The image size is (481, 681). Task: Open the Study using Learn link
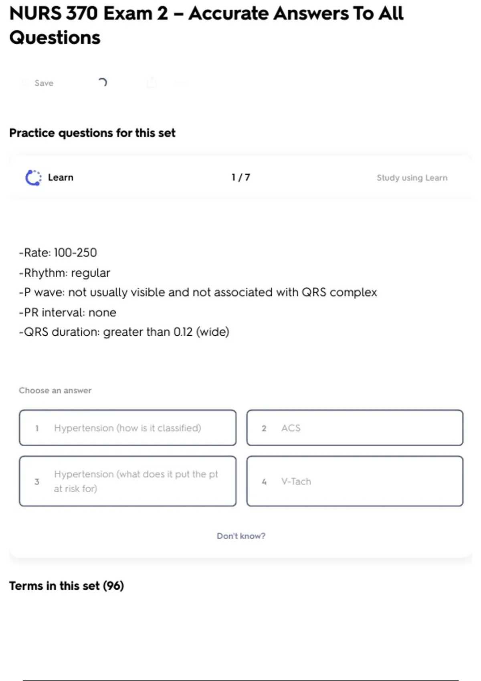pyautogui.click(x=412, y=177)
